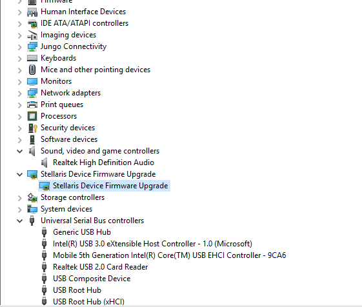Viewport: 362px width, 307px height.
Task: Click the Monitors display icon
Action: pyautogui.click(x=32, y=81)
